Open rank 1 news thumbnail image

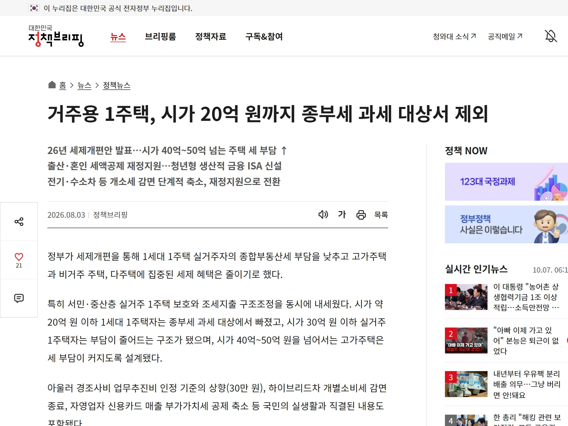coord(466,297)
